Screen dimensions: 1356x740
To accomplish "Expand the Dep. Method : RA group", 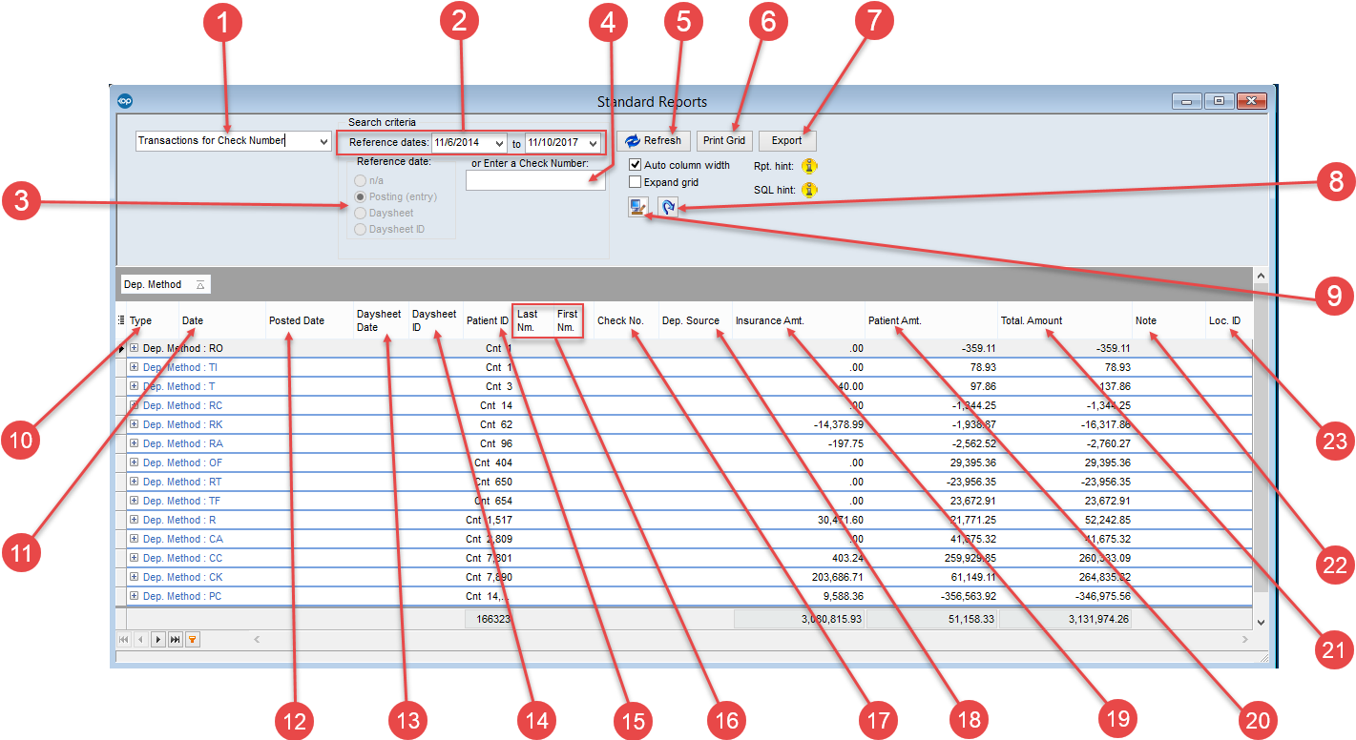I will coord(135,443).
